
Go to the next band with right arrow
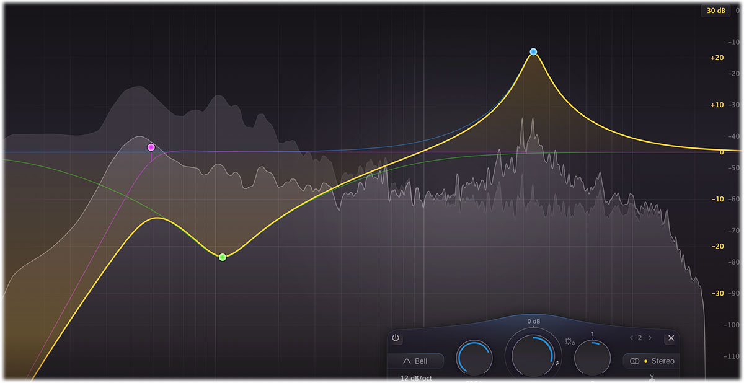click(x=649, y=338)
